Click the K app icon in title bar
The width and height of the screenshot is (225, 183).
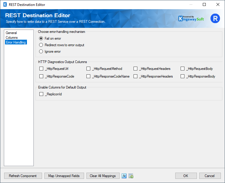tap(5, 5)
